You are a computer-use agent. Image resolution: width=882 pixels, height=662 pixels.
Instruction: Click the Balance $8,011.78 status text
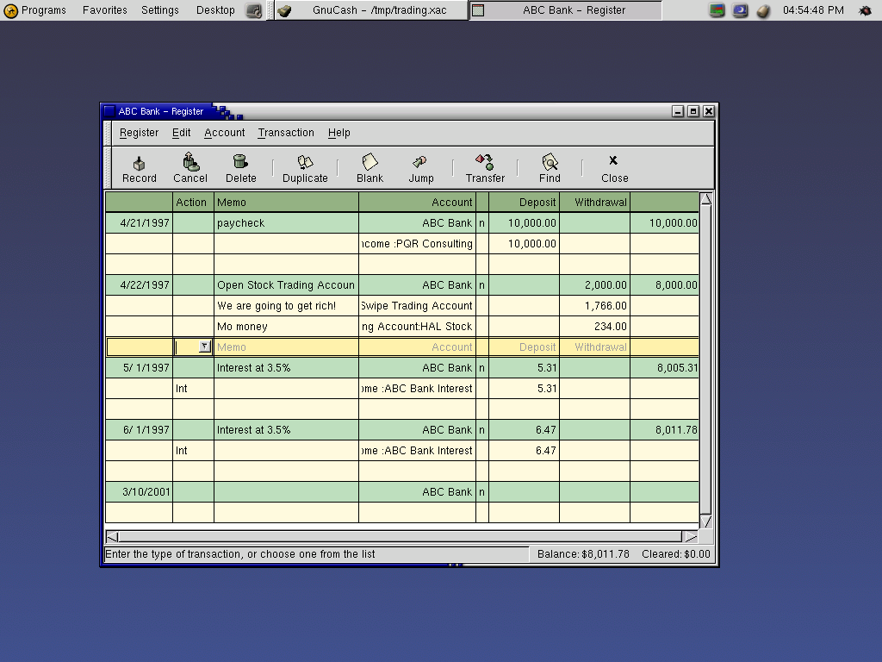(x=583, y=554)
